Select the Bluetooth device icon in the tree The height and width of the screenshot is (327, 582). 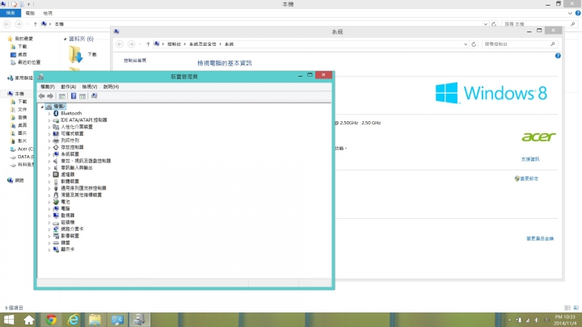pos(56,113)
